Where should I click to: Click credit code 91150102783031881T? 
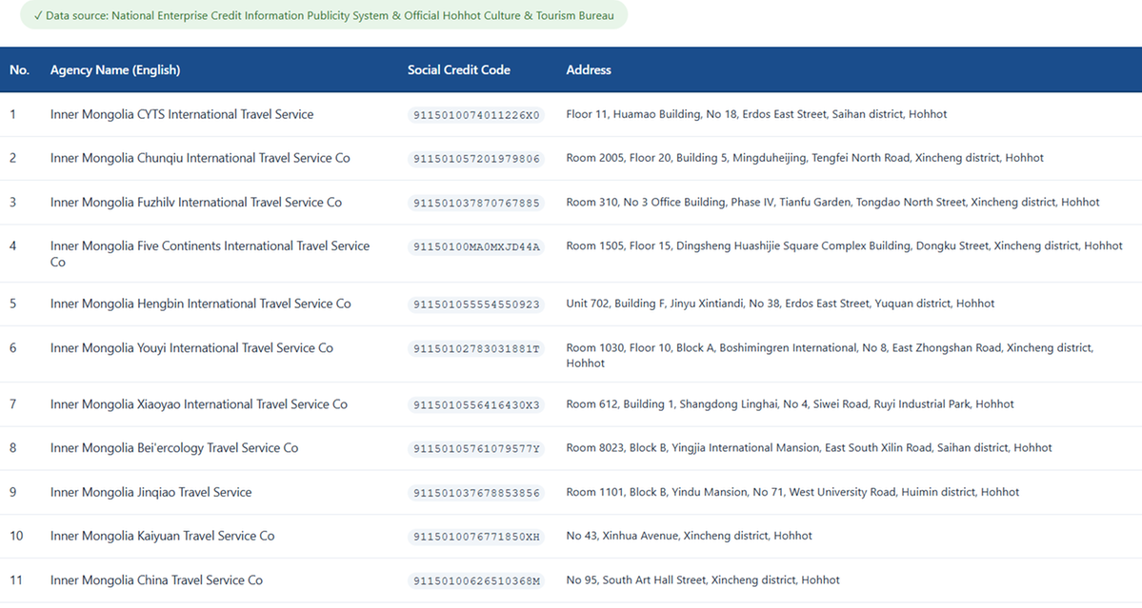476,348
